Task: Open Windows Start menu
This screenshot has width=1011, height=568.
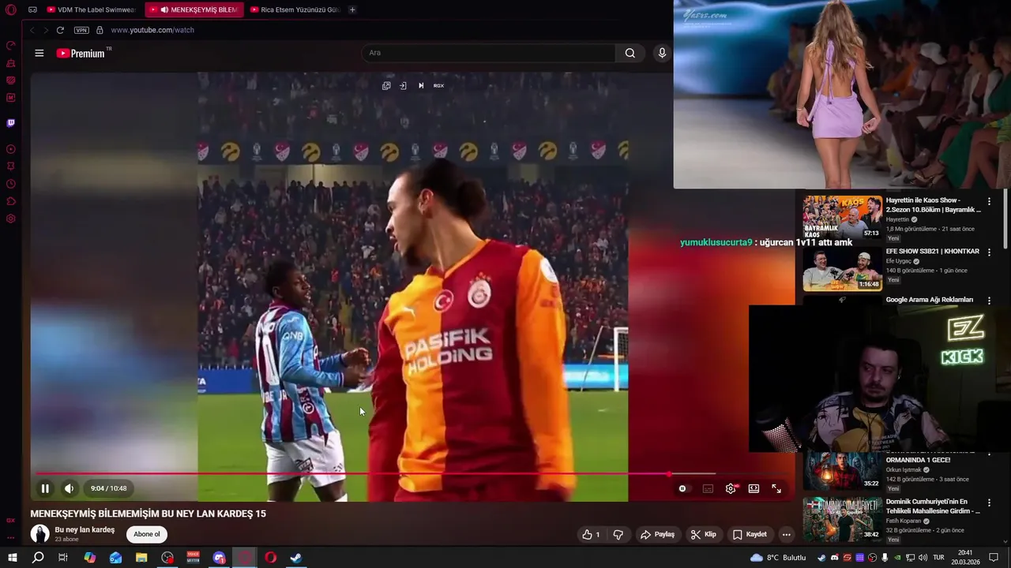Action: click(x=12, y=558)
